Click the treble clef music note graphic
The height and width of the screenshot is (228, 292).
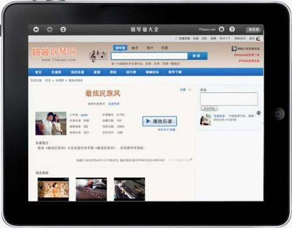click(x=98, y=56)
